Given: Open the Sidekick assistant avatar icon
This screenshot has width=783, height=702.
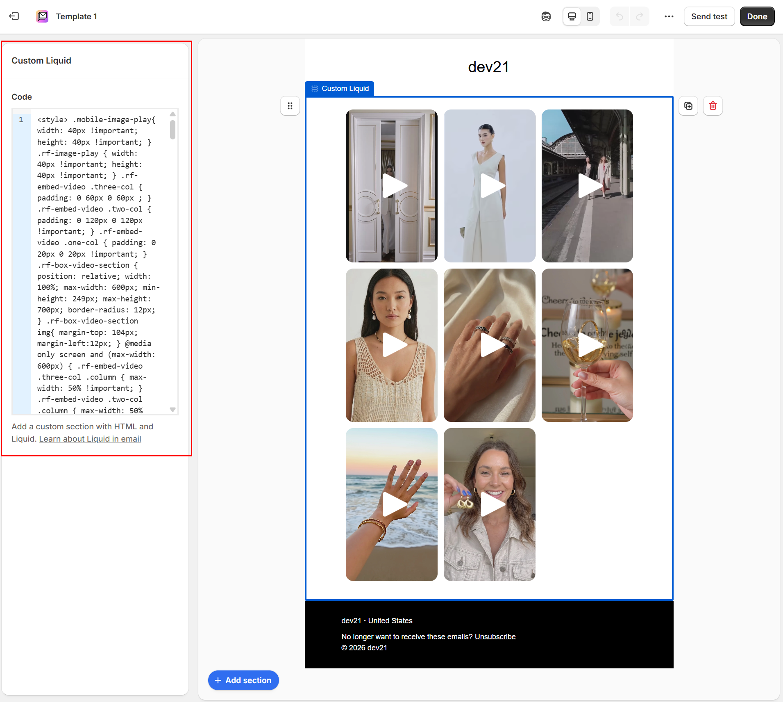Looking at the screenshot, I should point(546,16).
